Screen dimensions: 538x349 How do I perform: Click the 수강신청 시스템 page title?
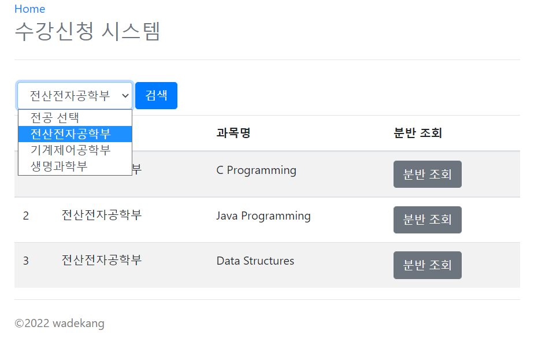(89, 32)
